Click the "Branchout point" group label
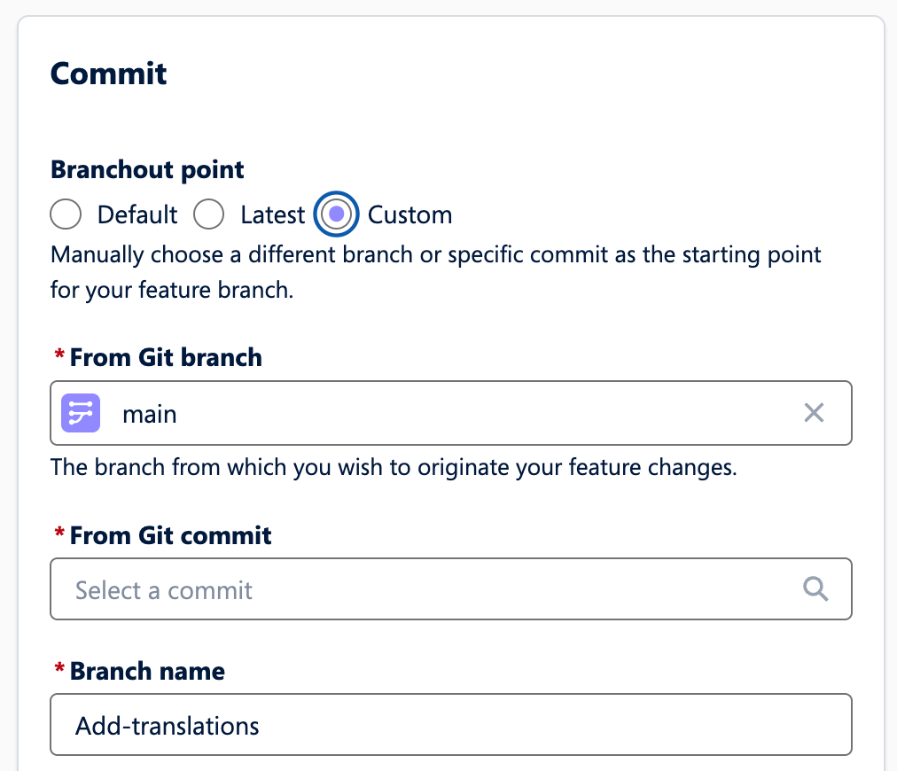 pyautogui.click(x=147, y=168)
